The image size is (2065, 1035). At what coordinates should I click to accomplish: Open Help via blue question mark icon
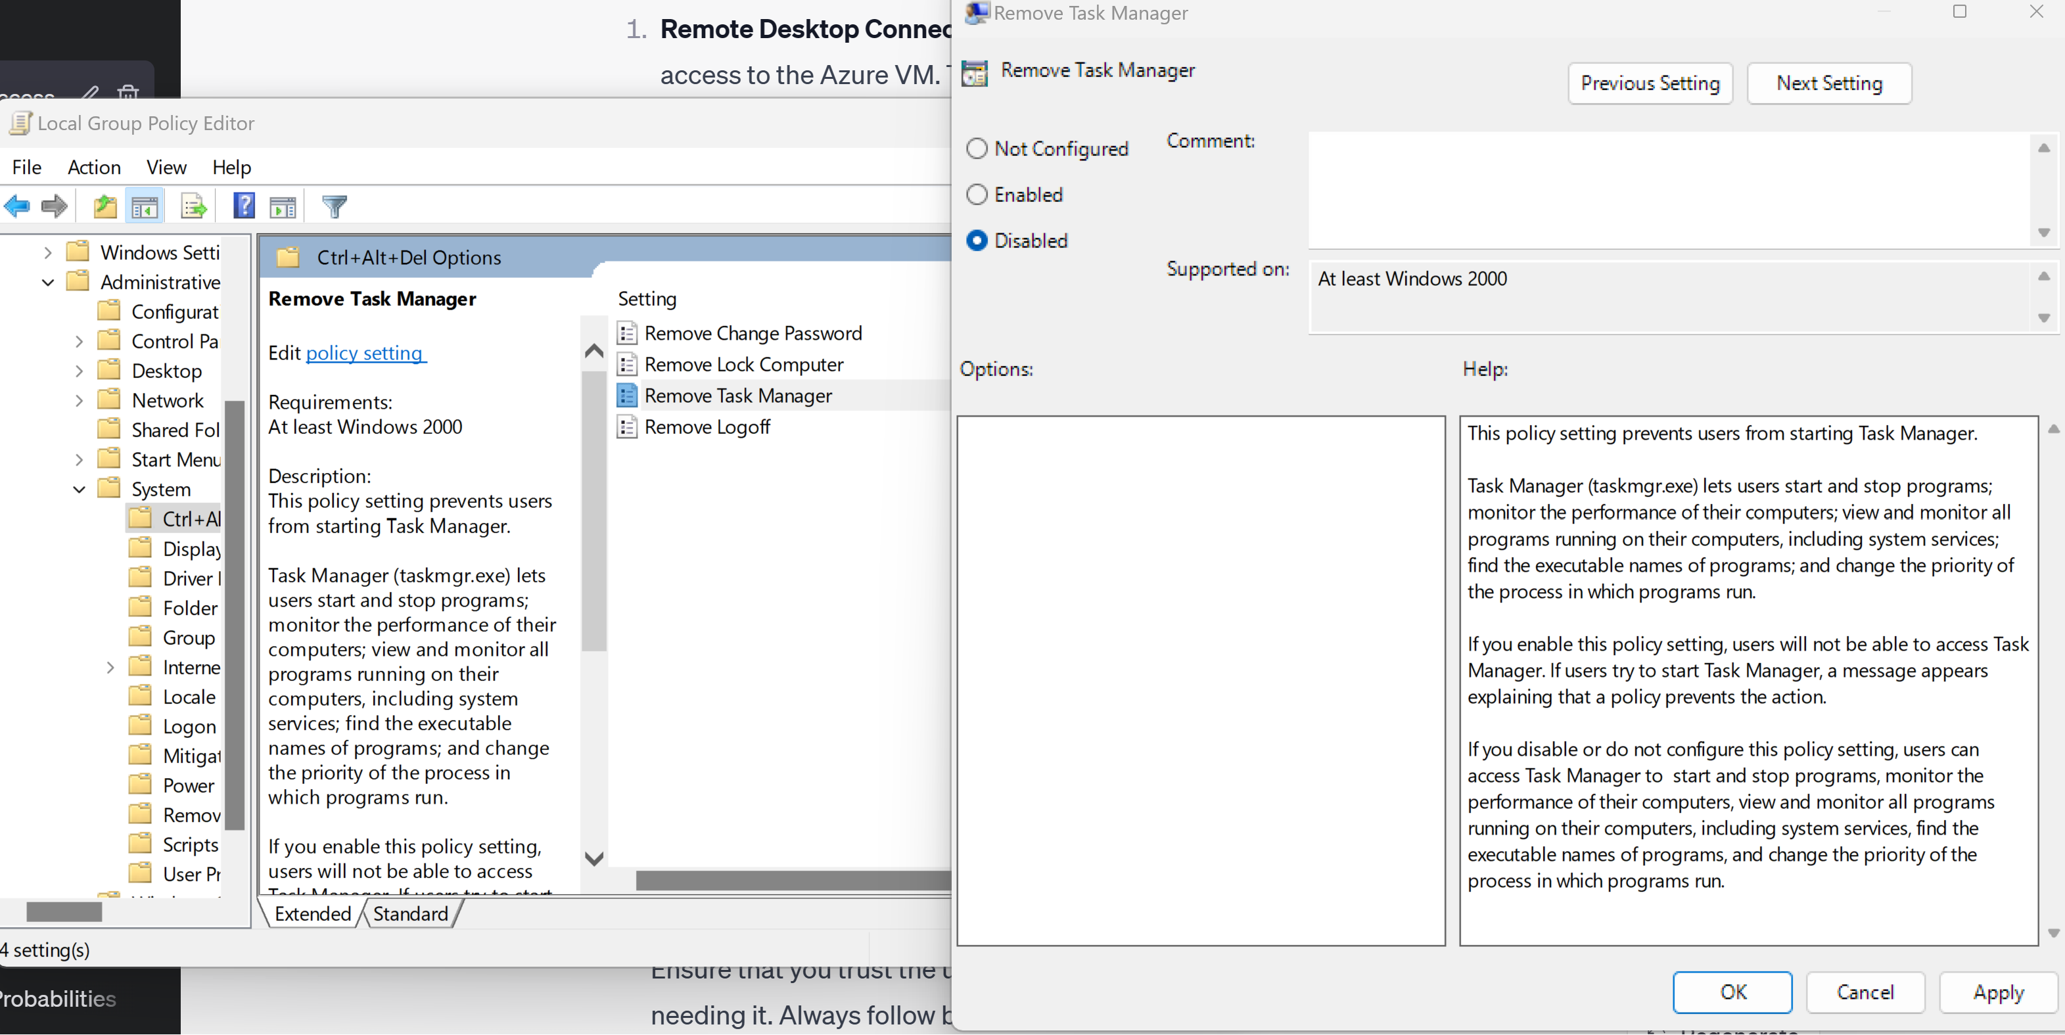[244, 206]
